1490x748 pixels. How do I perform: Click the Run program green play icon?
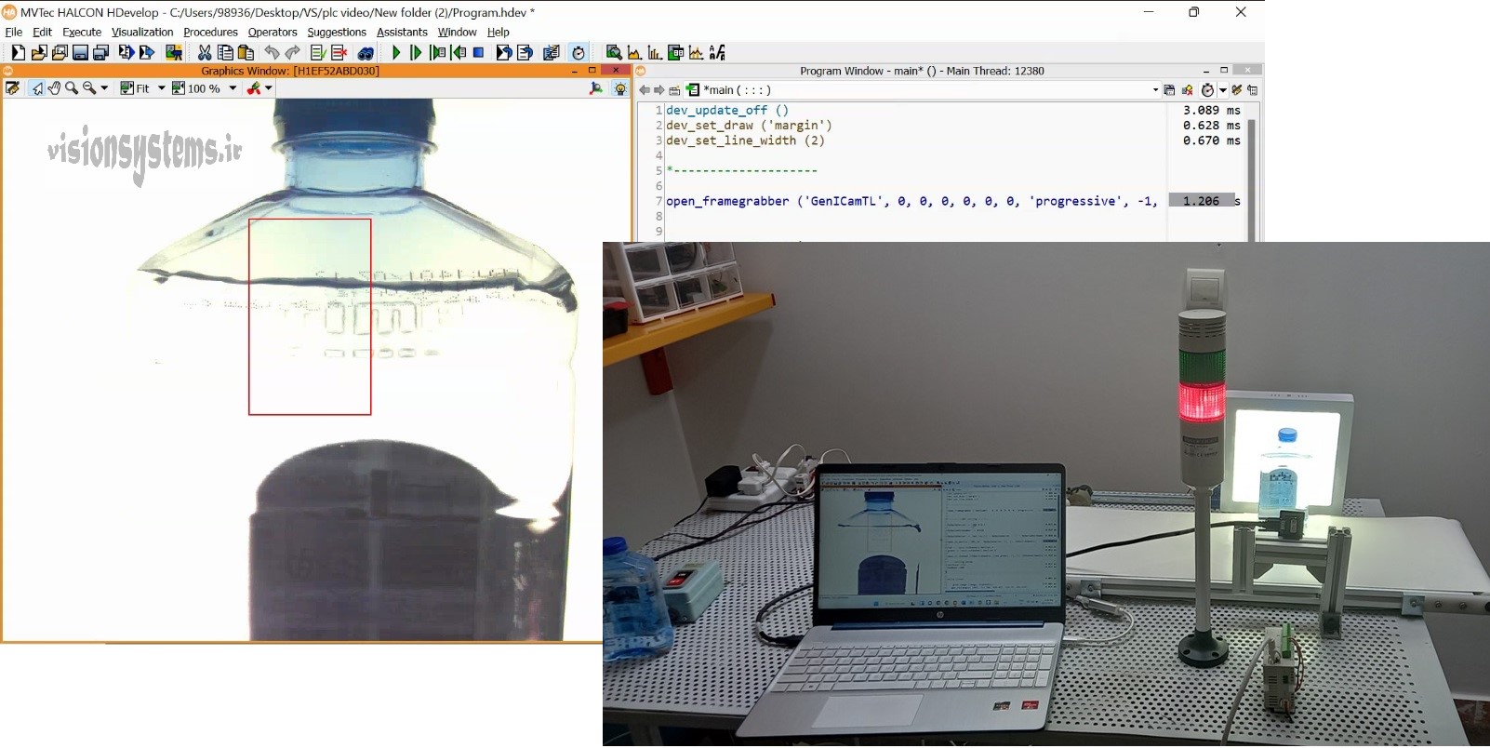(396, 53)
